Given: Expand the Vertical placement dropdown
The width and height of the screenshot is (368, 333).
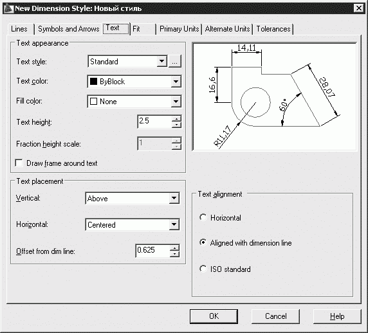Looking at the screenshot, I should point(174,198).
